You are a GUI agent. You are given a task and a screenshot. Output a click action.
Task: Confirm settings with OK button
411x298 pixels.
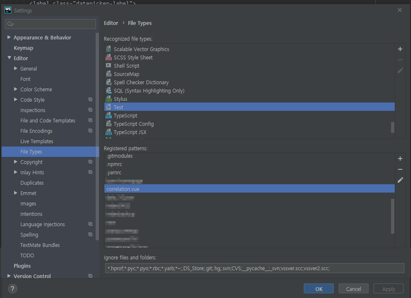point(319,289)
